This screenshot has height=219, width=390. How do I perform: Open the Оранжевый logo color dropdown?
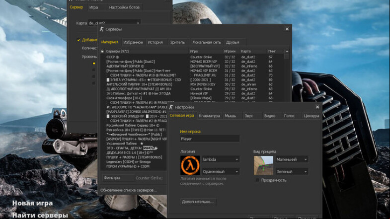(x=221, y=171)
